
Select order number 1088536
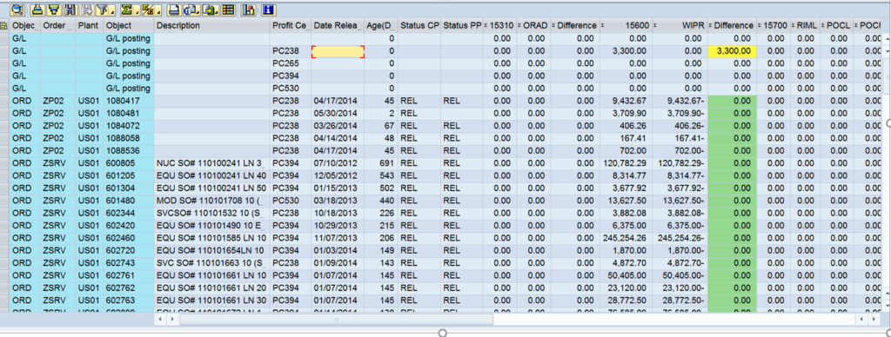[x=129, y=151]
